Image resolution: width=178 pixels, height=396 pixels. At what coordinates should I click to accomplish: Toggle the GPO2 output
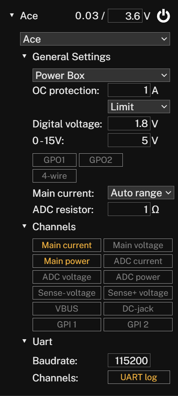(101, 160)
